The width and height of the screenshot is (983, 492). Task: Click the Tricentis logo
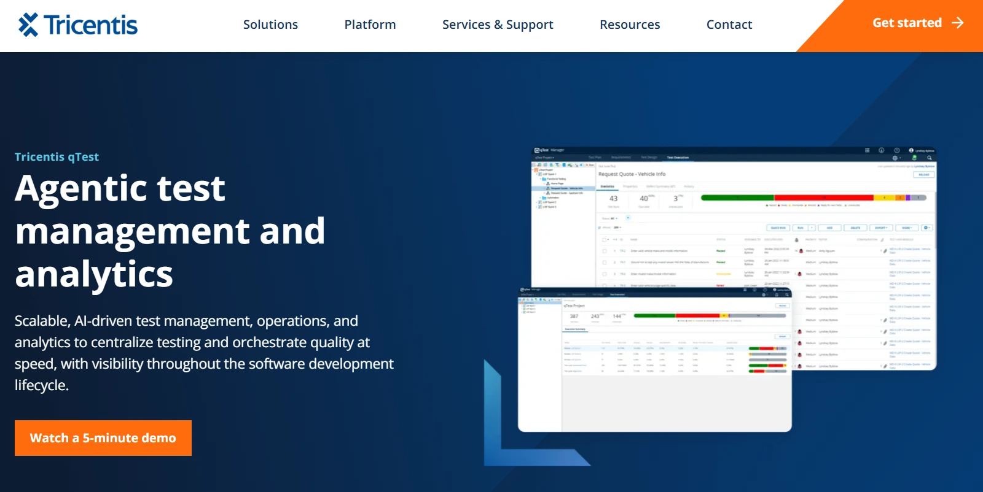coord(78,25)
